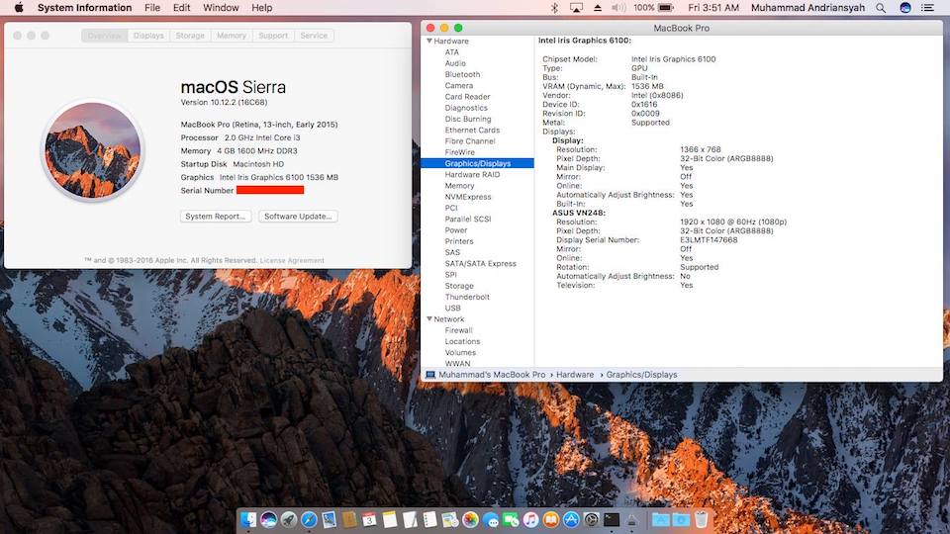Open System Preferences gear icon in dock

click(x=592, y=519)
